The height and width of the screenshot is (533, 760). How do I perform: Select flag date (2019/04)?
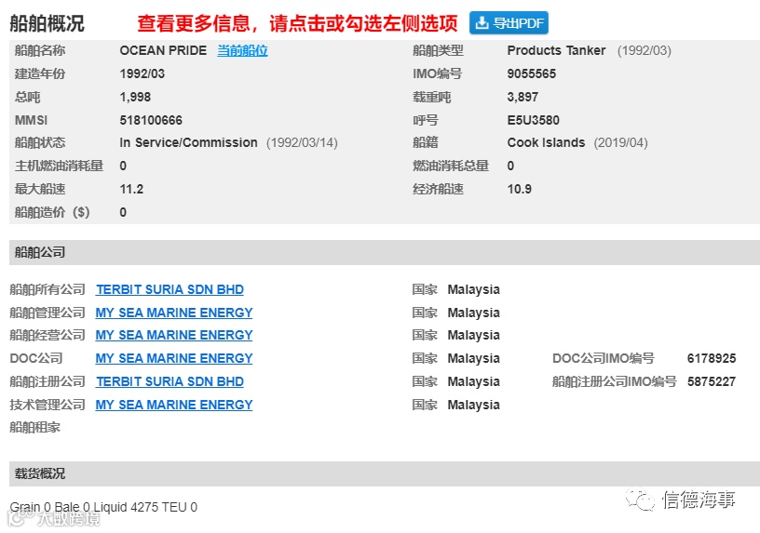coord(620,142)
